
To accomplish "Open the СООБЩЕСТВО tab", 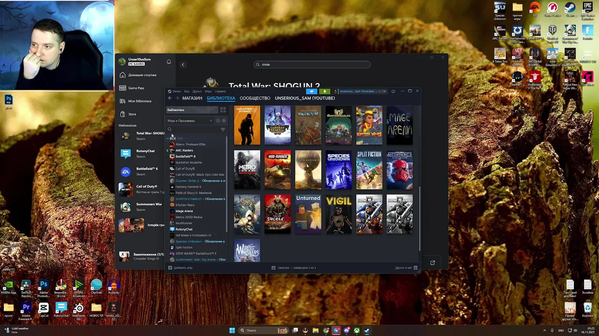I will point(255,98).
